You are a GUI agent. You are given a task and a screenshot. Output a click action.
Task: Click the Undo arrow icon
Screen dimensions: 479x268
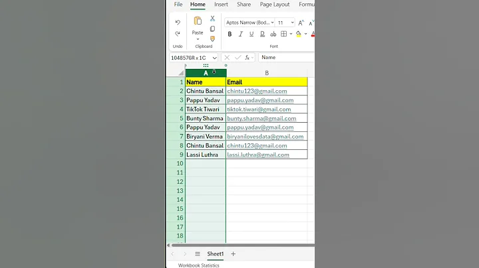(178, 23)
